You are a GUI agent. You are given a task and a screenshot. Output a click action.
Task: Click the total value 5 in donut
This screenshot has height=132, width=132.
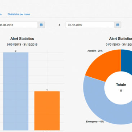coord(121,91)
